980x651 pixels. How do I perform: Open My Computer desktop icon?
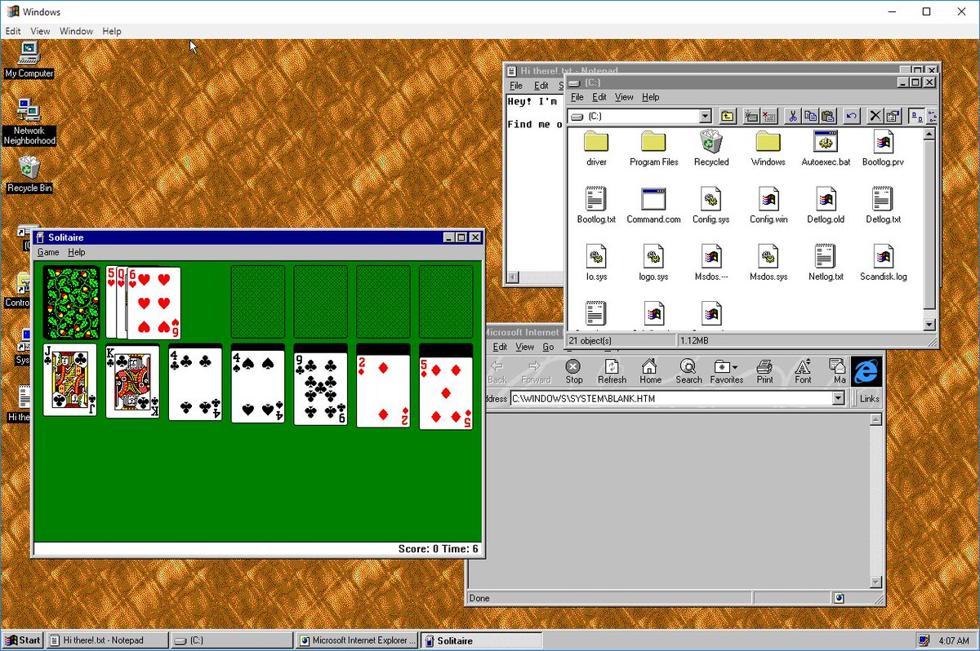click(29, 59)
